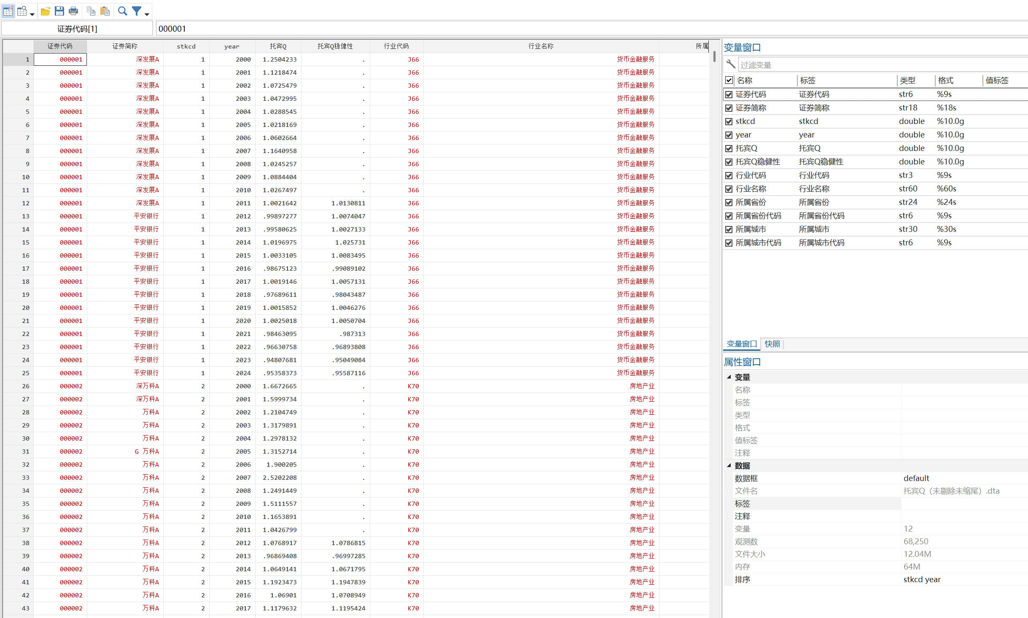This screenshot has height=618, width=1028.
Task: Click the paste clipboard icon
Action: pyautogui.click(x=105, y=11)
